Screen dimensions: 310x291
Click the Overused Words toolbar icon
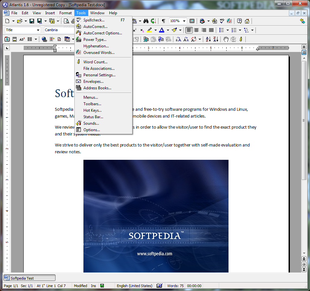[229, 21]
